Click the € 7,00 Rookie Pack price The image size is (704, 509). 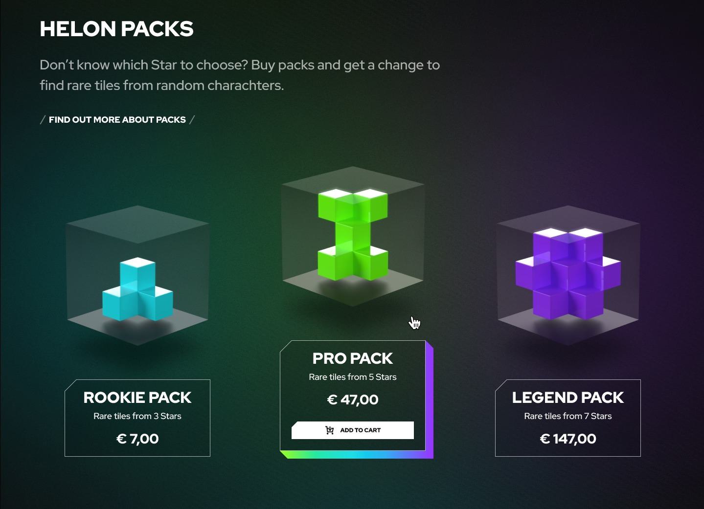click(x=137, y=439)
